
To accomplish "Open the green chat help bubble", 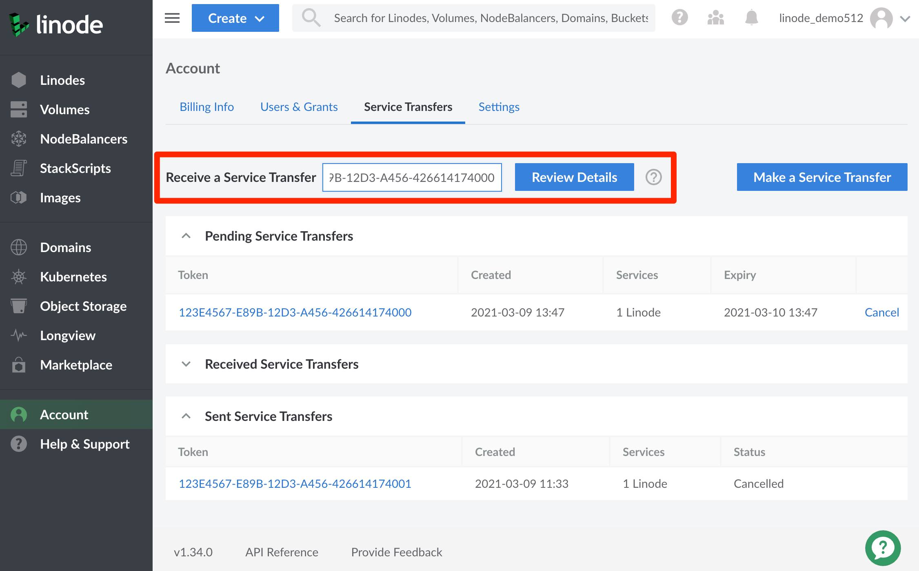I will (x=883, y=547).
